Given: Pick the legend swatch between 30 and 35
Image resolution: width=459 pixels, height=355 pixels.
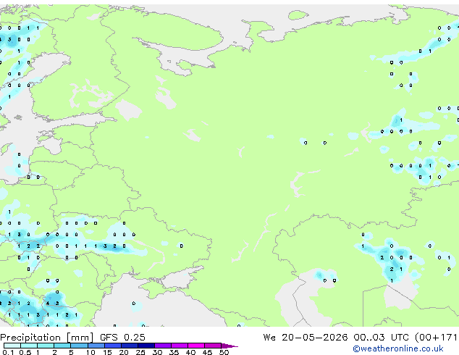Looking at the screenshot, I should (163, 346).
